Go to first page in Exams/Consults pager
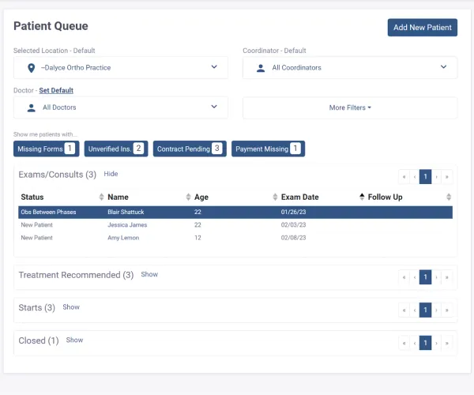Screen dimensions: 474x395 404,177
